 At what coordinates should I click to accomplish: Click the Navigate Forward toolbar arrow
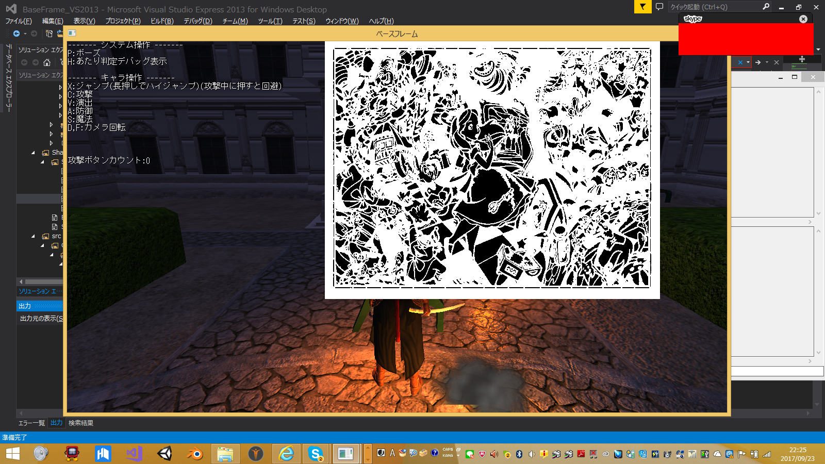pos(34,34)
